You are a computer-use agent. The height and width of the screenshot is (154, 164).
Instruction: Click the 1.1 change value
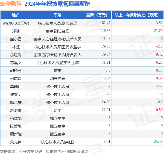pyautogui.click(x=160, y=94)
